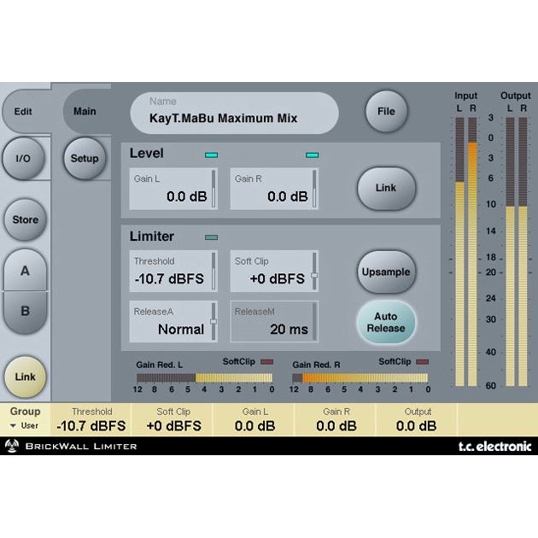Toggle the Limiter section indicator
Image resolution: width=538 pixels, height=538 pixels.
click(x=212, y=237)
